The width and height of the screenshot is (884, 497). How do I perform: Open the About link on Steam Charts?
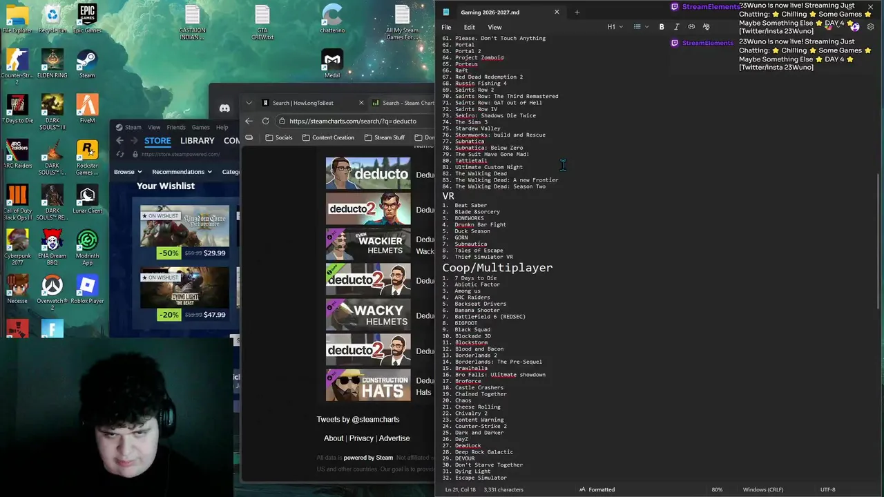click(x=334, y=438)
